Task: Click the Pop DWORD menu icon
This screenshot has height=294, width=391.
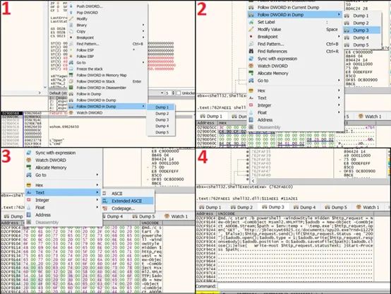Action: pyautogui.click(x=71, y=13)
